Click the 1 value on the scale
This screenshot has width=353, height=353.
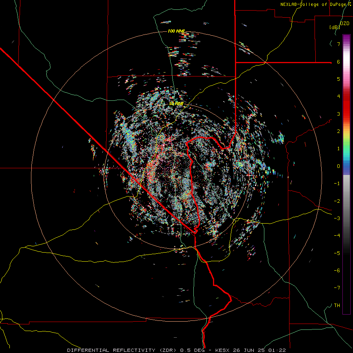click(x=338, y=149)
